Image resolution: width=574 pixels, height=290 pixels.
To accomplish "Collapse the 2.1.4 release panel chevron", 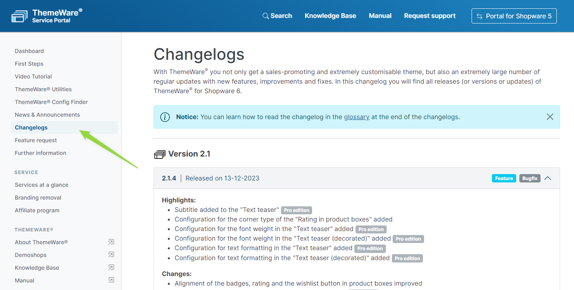I will pos(548,178).
